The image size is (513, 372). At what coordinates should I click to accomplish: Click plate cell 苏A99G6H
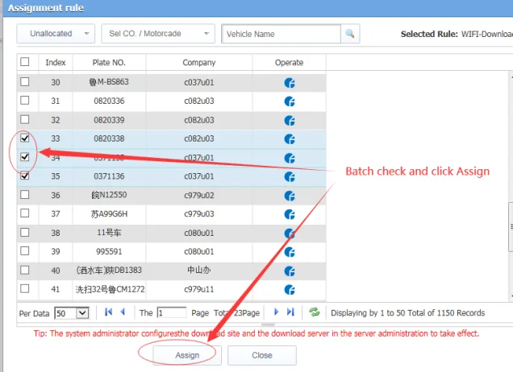(109, 214)
